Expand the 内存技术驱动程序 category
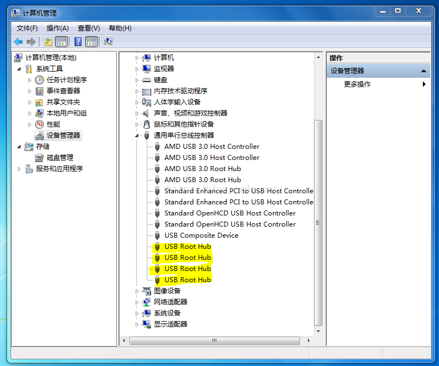439x366 pixels. [137, 91]
